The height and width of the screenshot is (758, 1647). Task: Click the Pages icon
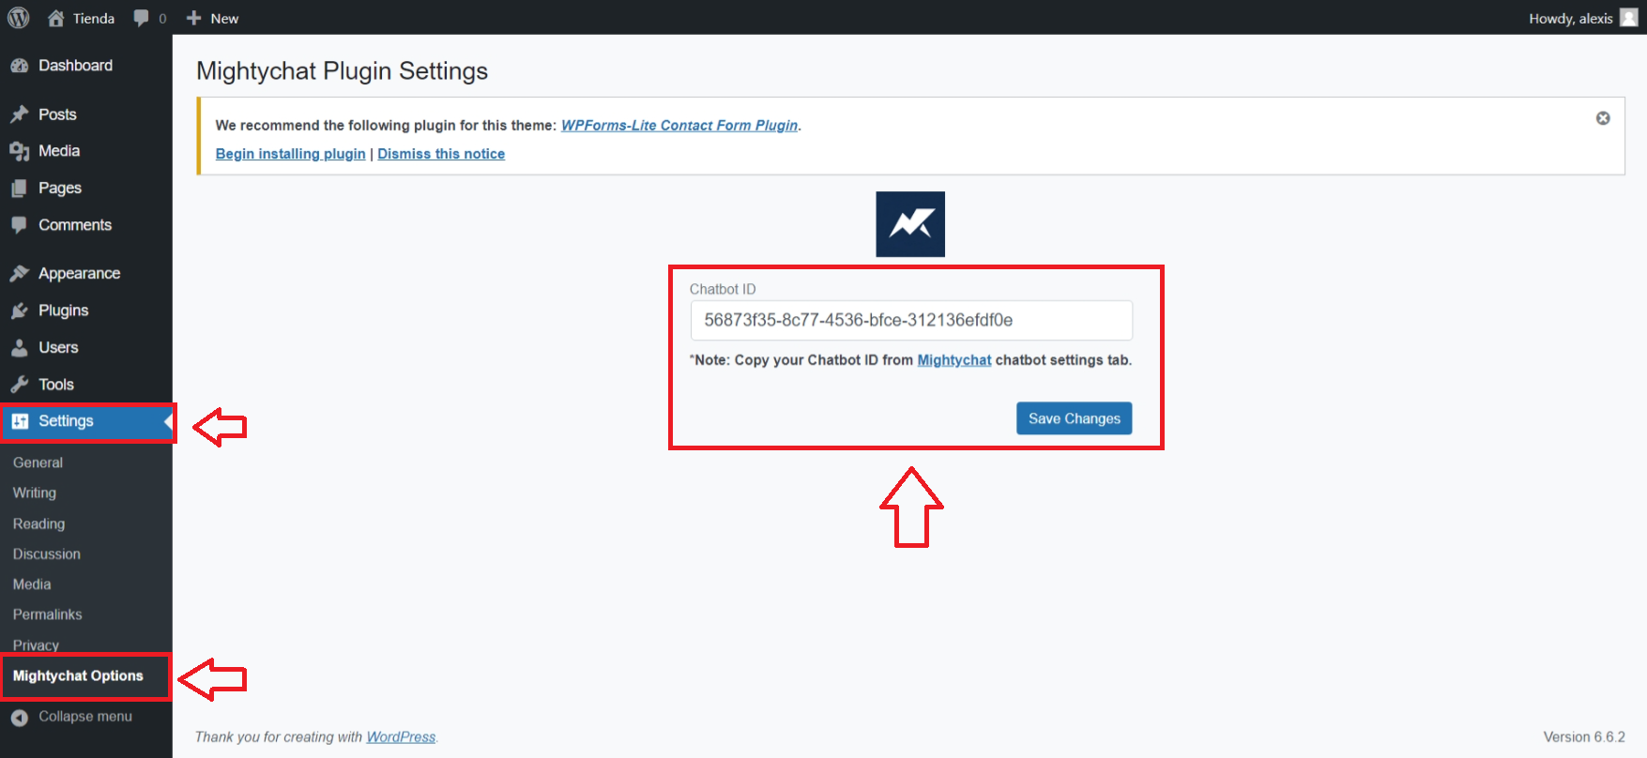coord(19,189)
